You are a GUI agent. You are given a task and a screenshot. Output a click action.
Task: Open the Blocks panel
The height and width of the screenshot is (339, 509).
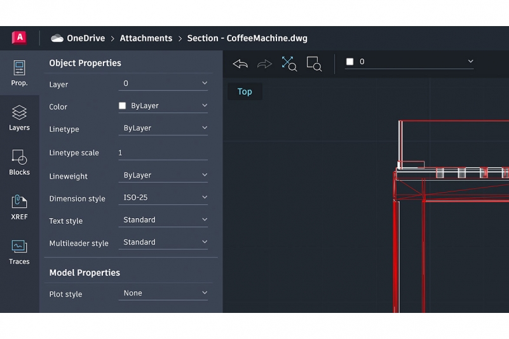click(19, 163)
